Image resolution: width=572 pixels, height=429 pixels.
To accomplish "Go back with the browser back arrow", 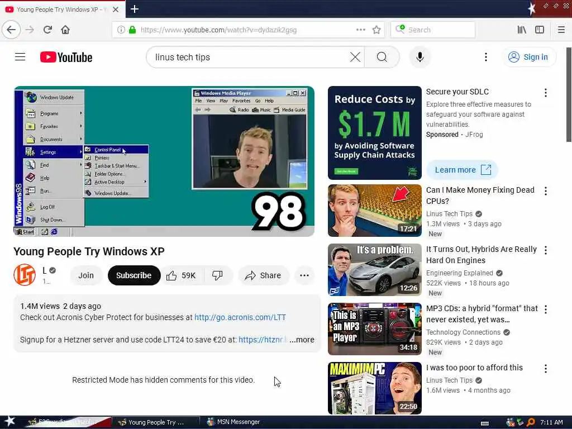I will point(11,30).
